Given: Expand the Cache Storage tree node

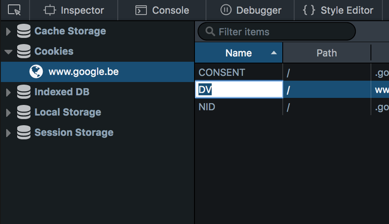Looking at the screenshot, I should click(8, 31).
